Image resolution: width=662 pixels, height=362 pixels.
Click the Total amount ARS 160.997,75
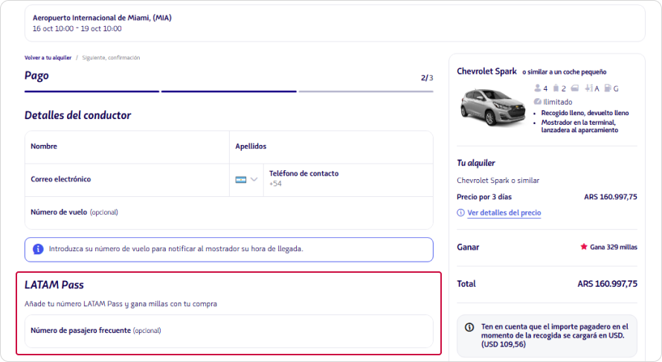tap(608, 284)
